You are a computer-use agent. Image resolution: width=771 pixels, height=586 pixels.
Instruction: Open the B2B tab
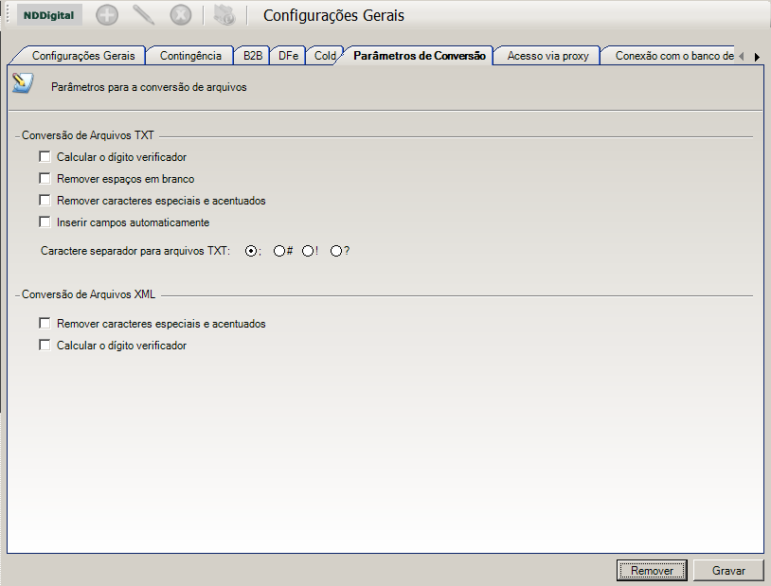pos(253,56)
